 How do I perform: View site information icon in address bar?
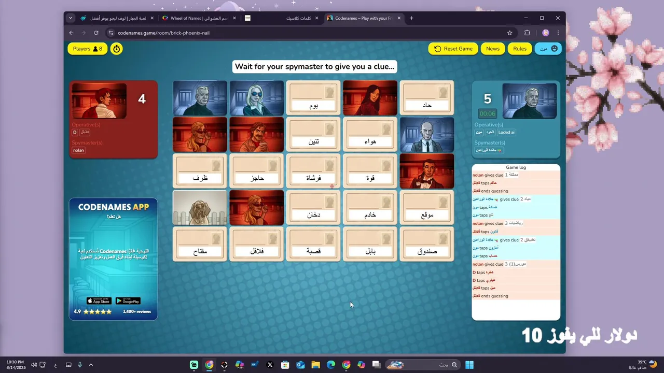point(110,33)
